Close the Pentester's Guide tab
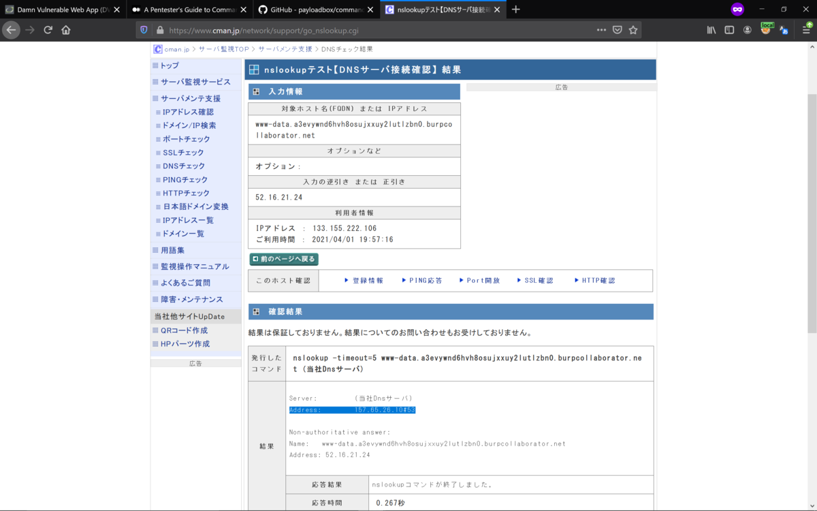Image resolution: width=817 pixels, height=511 pixels. point(243,10)
